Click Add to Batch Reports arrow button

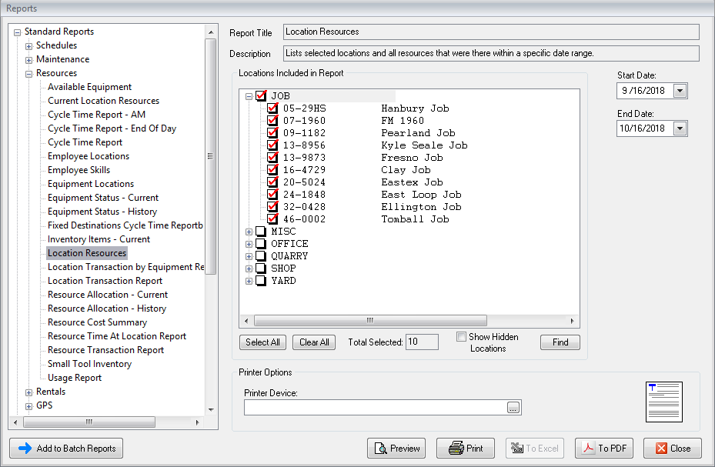coord(66,449)
